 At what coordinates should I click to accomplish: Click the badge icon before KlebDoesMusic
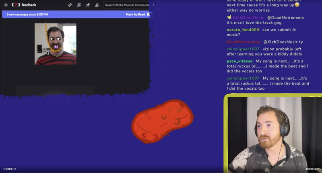(x=229, y=17)
